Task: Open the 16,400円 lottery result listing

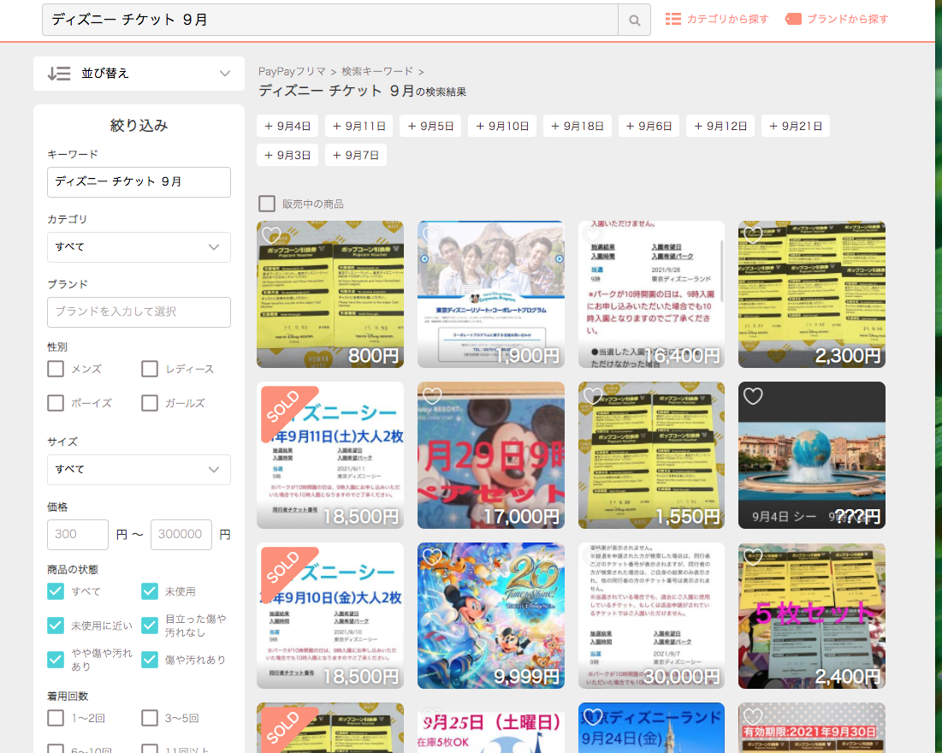Action: coord(651,294)
